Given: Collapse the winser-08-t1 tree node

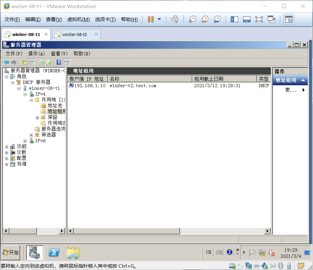Looking at the screenshot, I should tap(19, 88).
